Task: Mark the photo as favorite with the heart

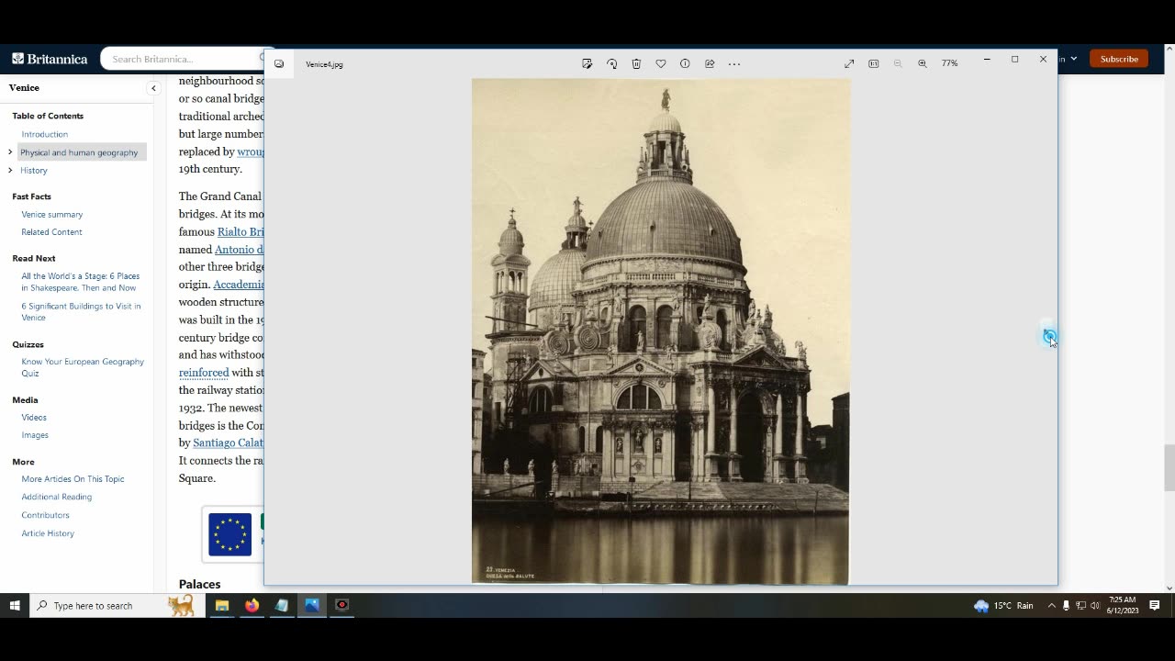Action: [660, 63]
